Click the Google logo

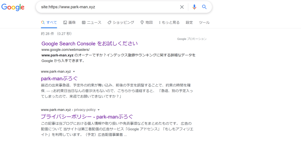point(13,7)
